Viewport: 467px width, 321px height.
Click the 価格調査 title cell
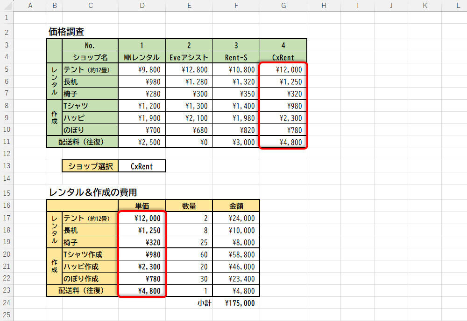66,32
